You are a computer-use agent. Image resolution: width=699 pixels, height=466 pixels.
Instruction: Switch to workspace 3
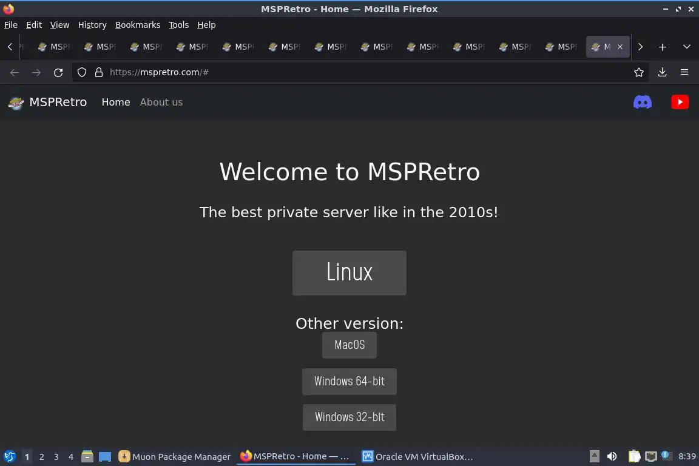pyautogui.click(x=56, y=457)
